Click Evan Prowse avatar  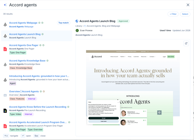[x=77, y=30]
